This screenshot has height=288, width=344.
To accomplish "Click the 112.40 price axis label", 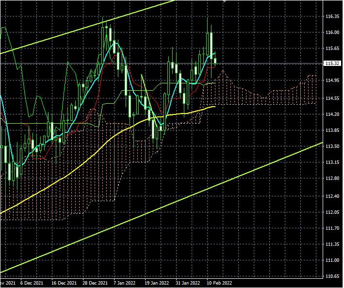I will click(332, 196).
